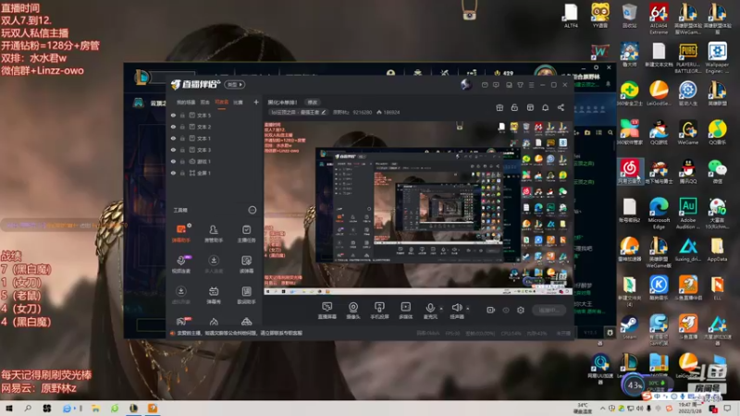Viewport: 740px width, 416px height.
Task: Select the 文本 2 layer row
Action: (x=214, y=127)
